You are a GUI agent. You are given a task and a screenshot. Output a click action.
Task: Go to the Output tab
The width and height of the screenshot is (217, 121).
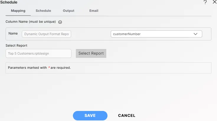point(68,11)
